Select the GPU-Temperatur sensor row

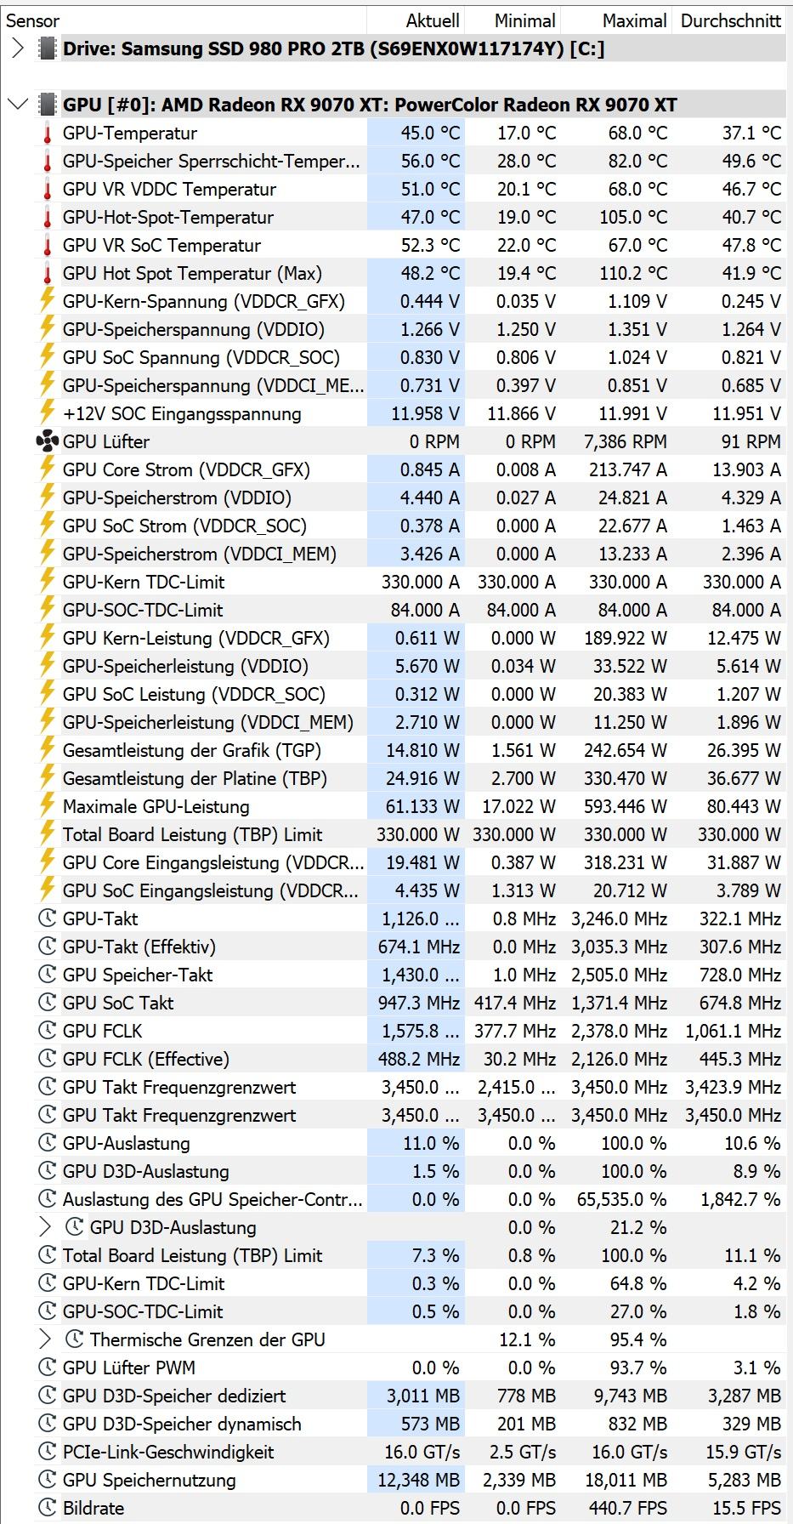click(x=411, y=134)
